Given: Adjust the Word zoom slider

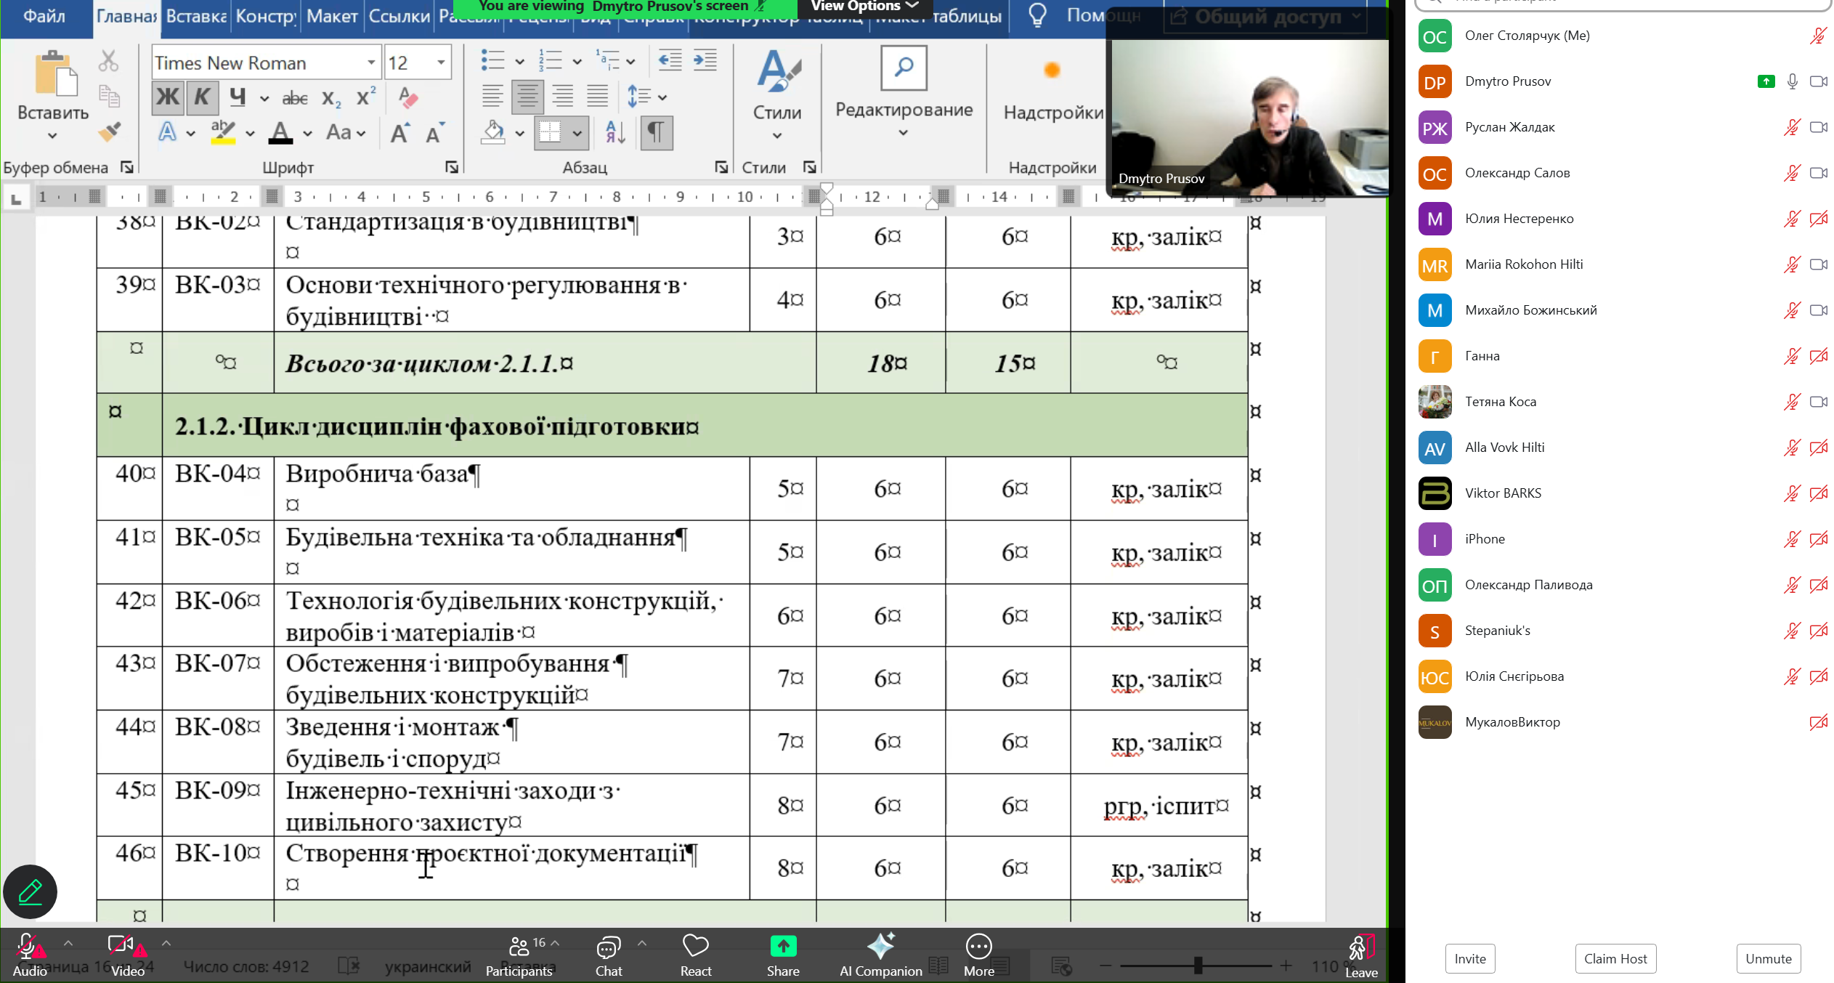Looking at the screenshot, I should (1197, 966).
